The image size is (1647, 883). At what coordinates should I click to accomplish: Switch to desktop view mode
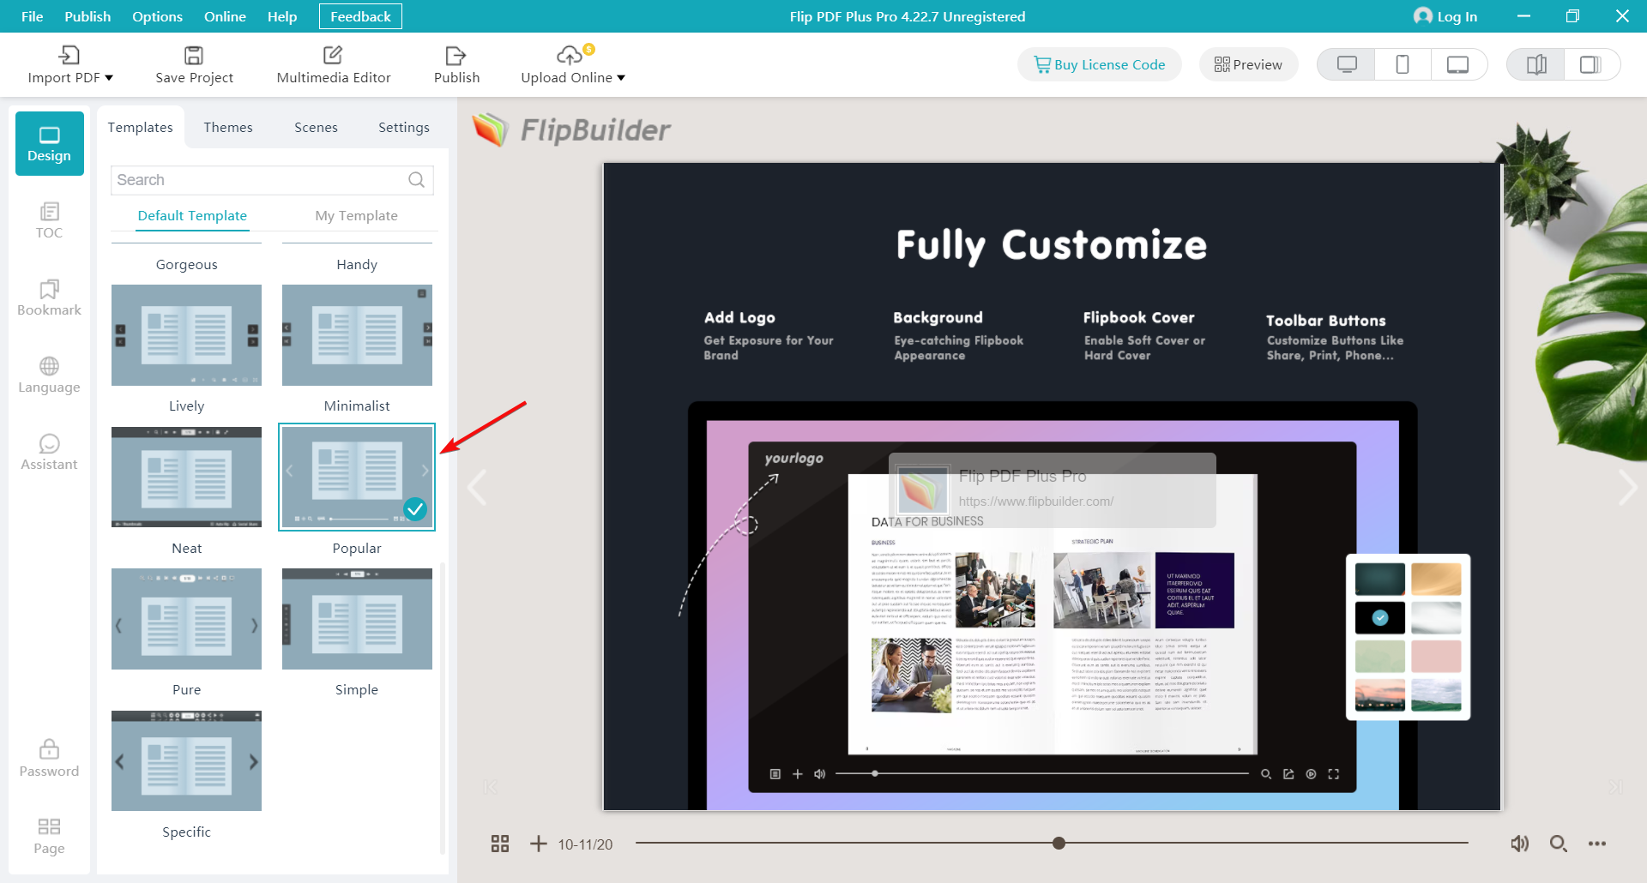click(x=1347, y=64)
